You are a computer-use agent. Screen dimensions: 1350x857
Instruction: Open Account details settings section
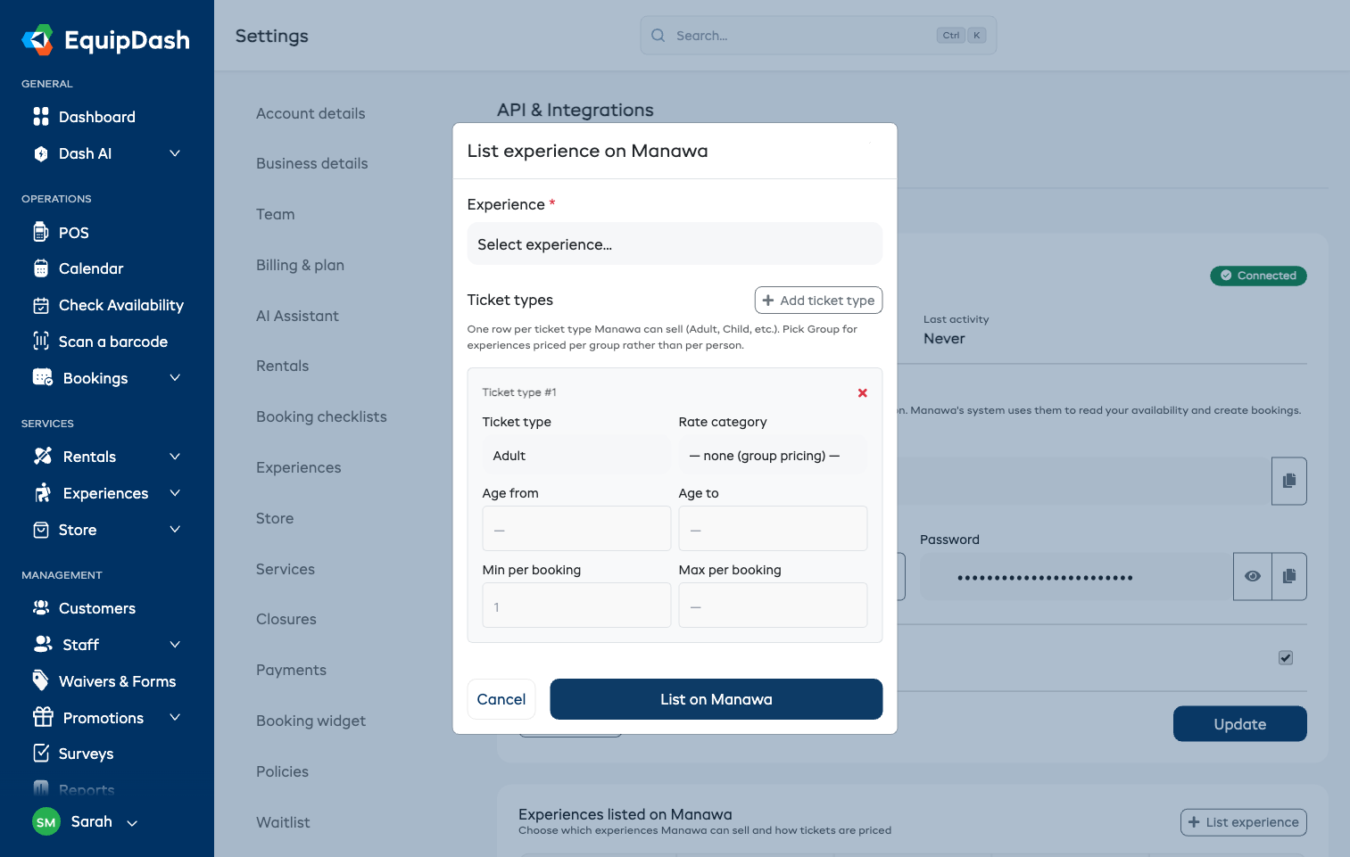[x=311, y=113]
